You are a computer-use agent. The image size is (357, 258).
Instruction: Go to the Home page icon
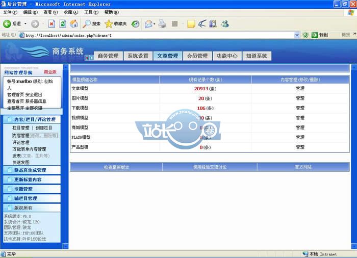tap(74, 23)
